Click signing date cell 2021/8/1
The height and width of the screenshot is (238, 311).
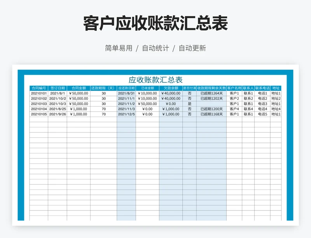click(x=58, y=93)
